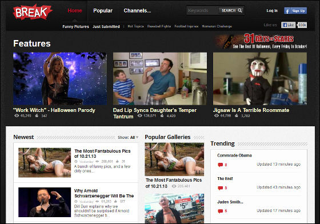Click thumbs-up icon under Jigsaw video

tap(237, 115)
